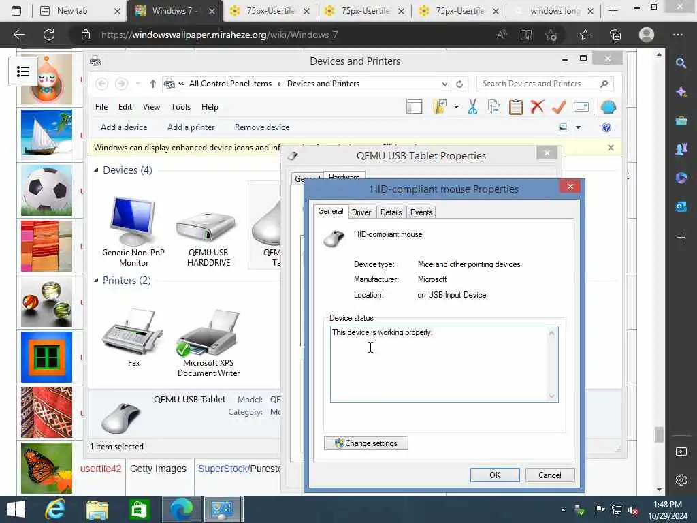
Task: Click the blue shell icon in toolbar
Action: tap(608, 107)
